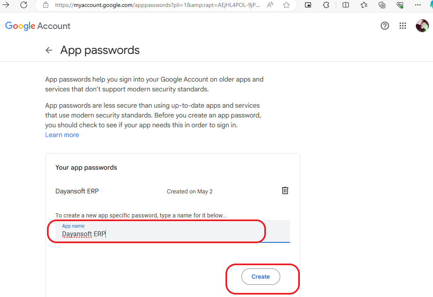This screenshot has width=433, height=297.
Task: Open the Read aloud icon in address bar
Action: pos(270,4)
